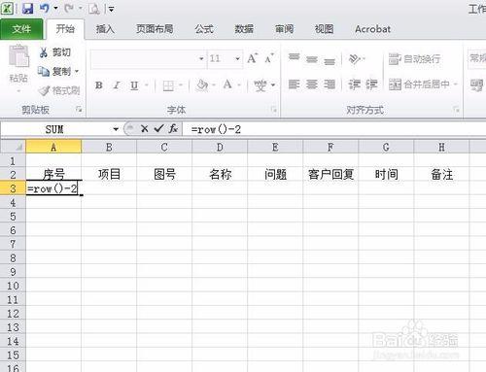Select cell containing 备注

click(x=441, y=174)
